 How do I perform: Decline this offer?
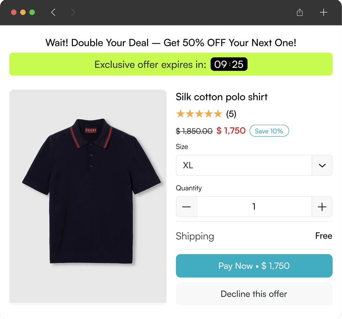pos(254,294)
